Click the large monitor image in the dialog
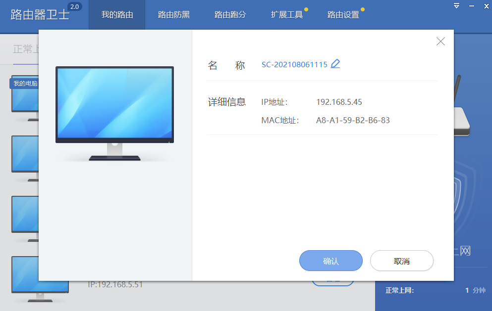The height and width of the screenshot is (311, 492). coord(114,113)
